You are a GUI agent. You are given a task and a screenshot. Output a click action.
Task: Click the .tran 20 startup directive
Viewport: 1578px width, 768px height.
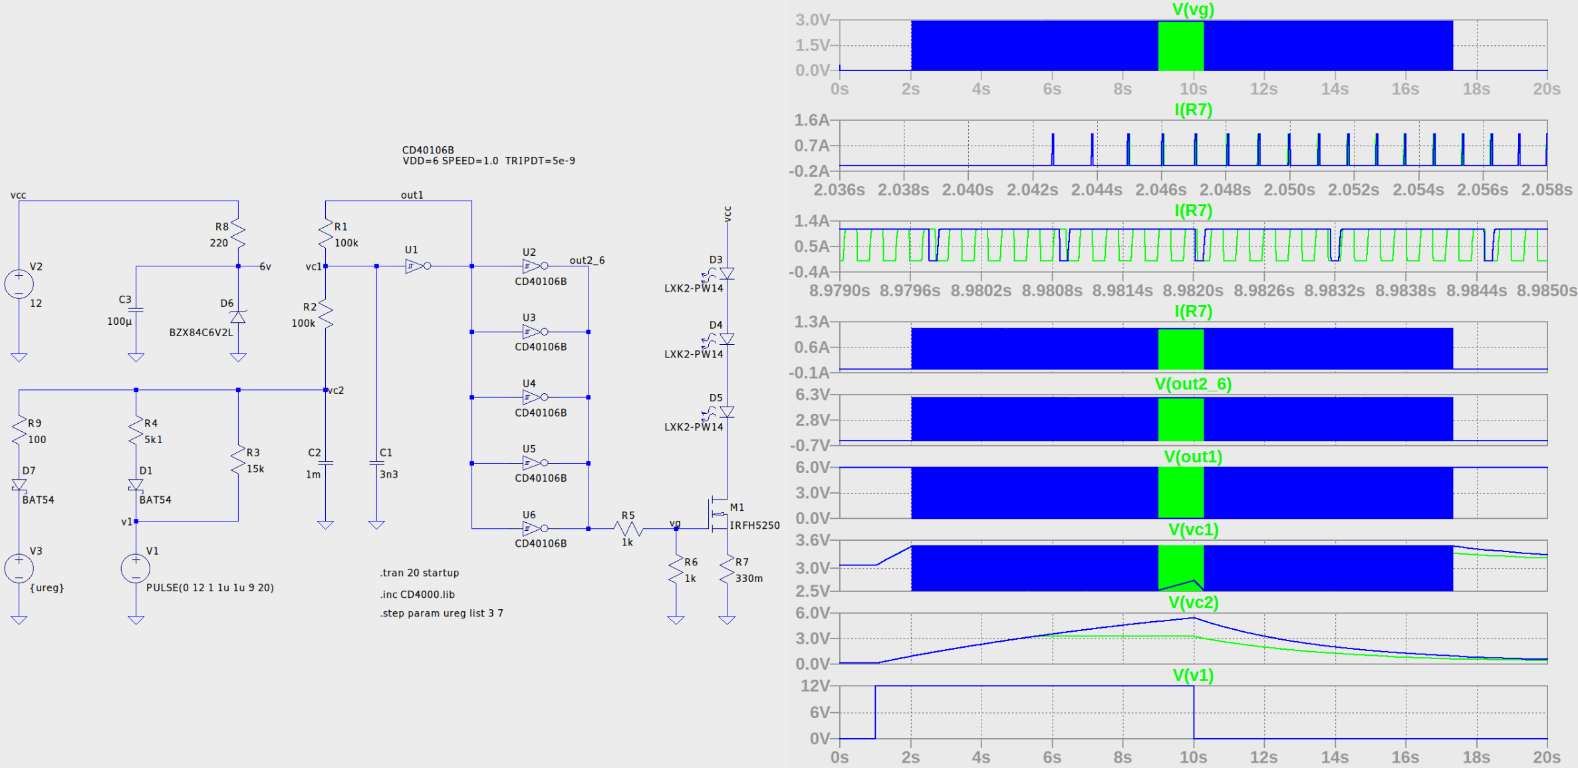[x=420, y=573]
